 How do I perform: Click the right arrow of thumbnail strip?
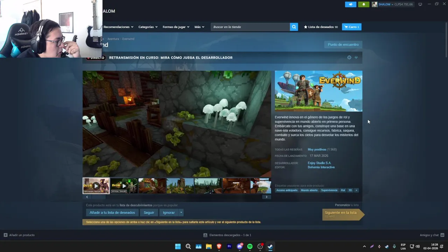point(266,197)
